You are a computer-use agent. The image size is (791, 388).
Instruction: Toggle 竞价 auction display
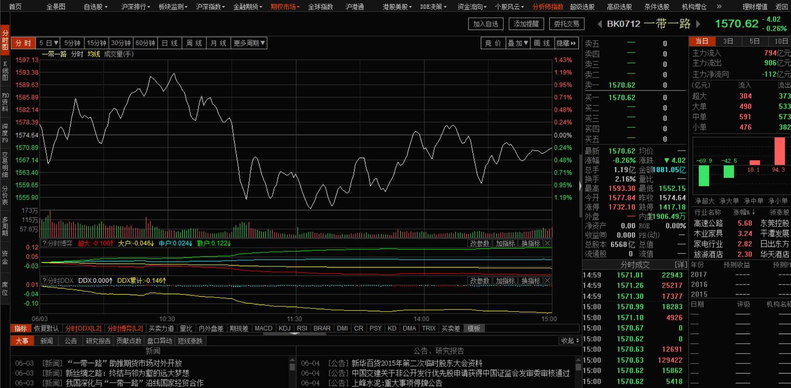pos(493,43)
